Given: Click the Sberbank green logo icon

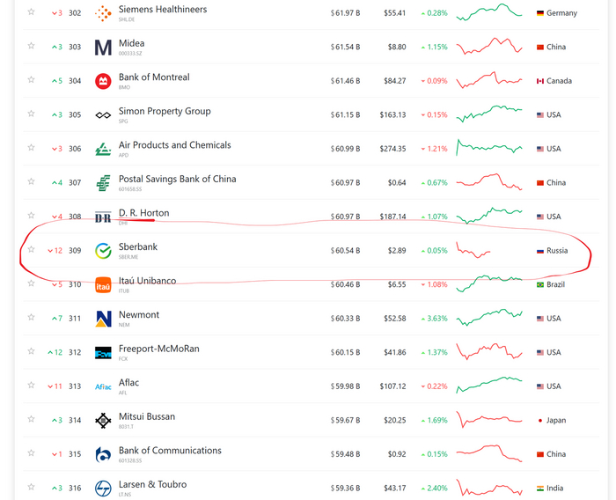Looking at the screenshot, I should pyautogui.click(x=103, y=251).
